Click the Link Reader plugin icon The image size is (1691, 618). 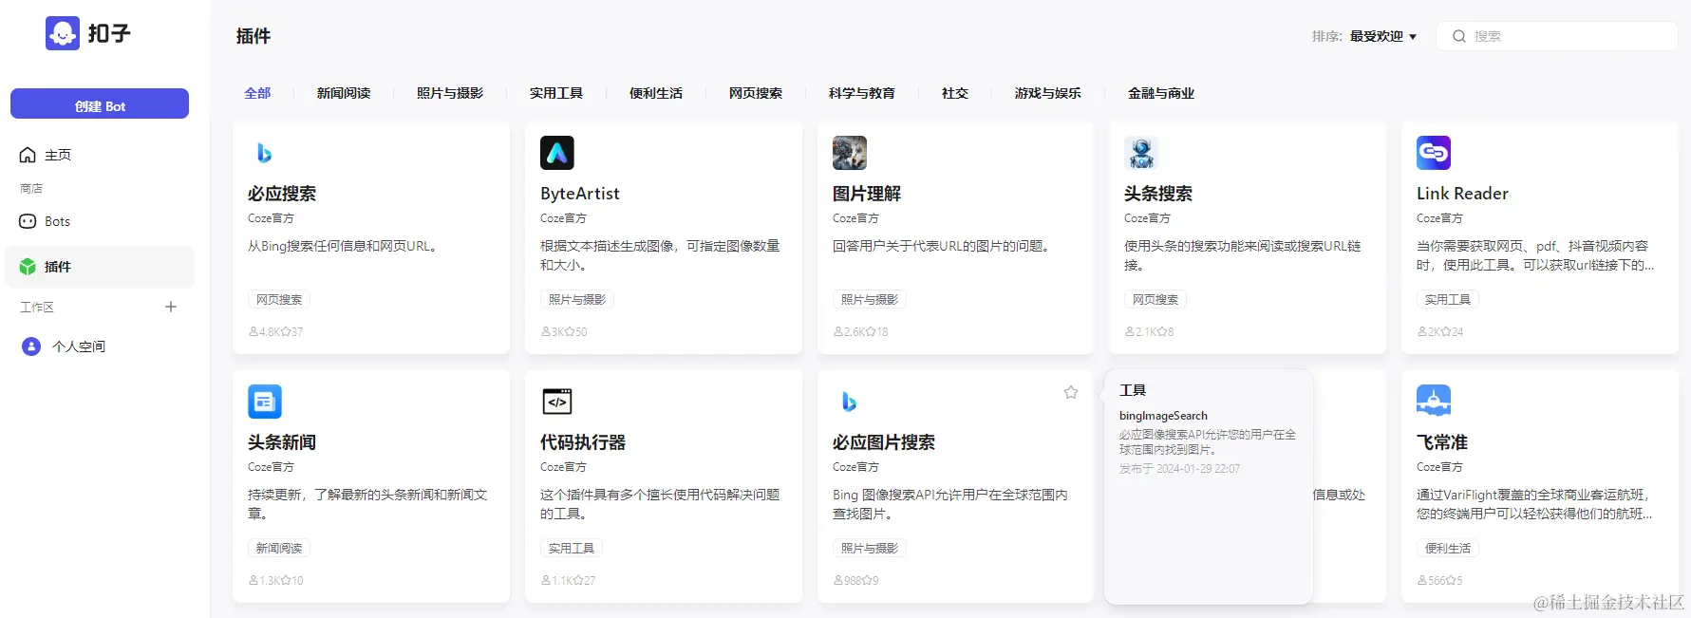1434,153
